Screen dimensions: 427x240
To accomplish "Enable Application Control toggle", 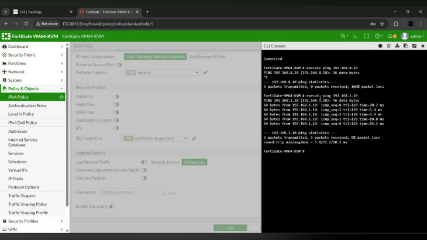I will (x=116, y=120).
